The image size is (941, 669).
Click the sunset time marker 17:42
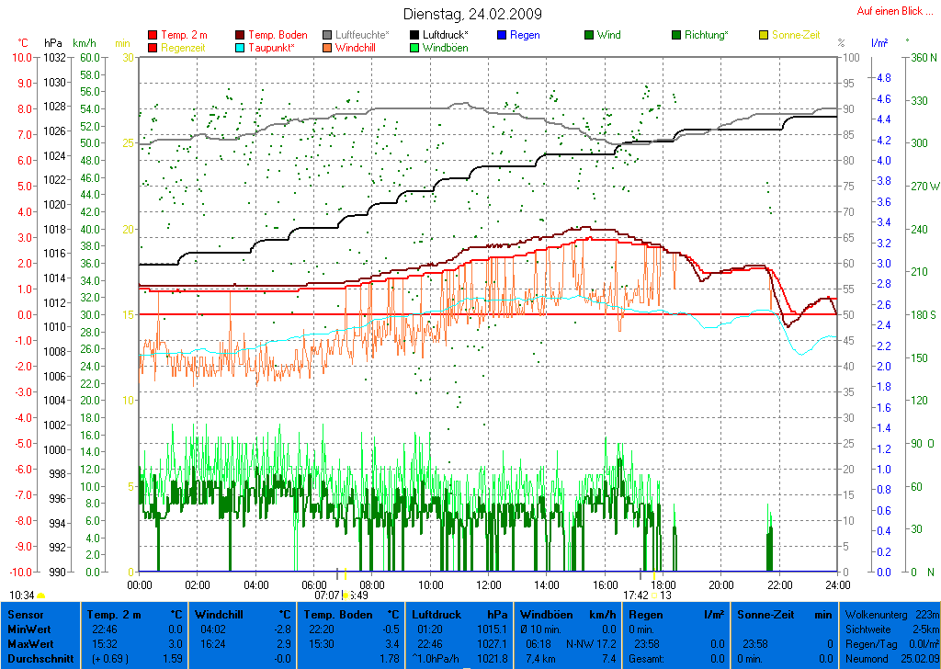[x=636, y=595]
